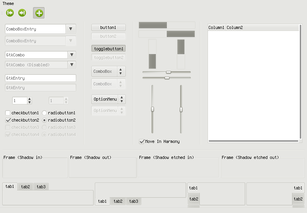Click the enabled GtkCombo text field
Viewport: 307px width, 213px height.
[37, 55]
